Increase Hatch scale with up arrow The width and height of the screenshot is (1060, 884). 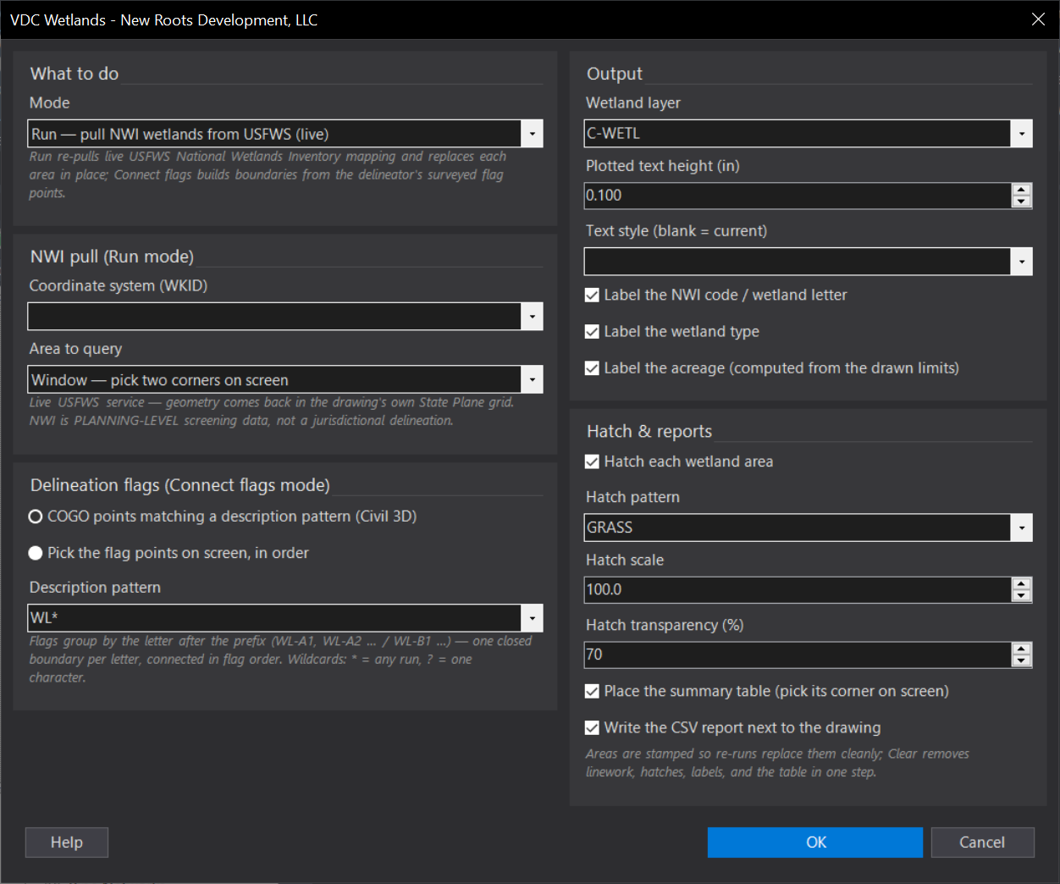(x=1022, y=583)
